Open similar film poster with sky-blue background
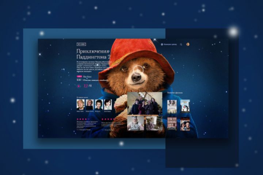 (185, 106)
